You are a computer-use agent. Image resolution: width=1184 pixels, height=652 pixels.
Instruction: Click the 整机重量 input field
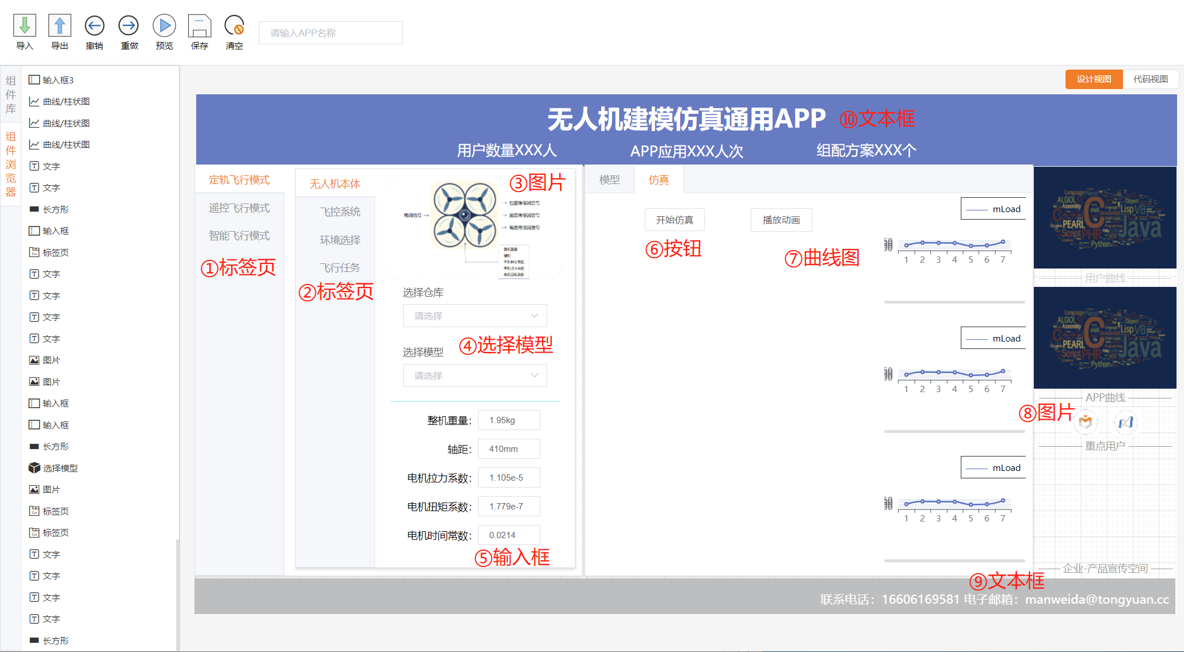pyautogui.click(x=509, y=420)
